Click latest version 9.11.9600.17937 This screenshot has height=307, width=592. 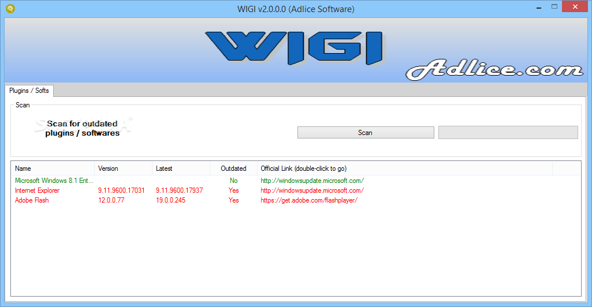click(x=180, y=190)
